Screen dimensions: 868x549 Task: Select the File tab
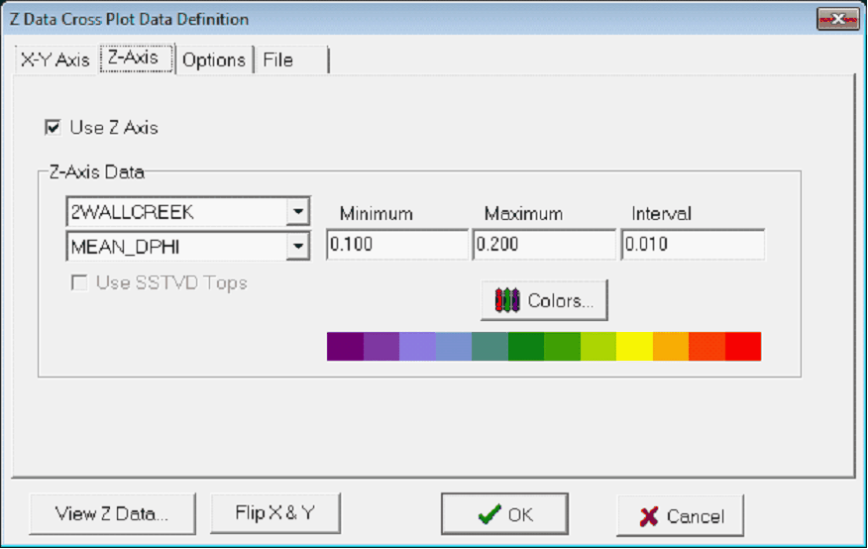coord(278,59)
